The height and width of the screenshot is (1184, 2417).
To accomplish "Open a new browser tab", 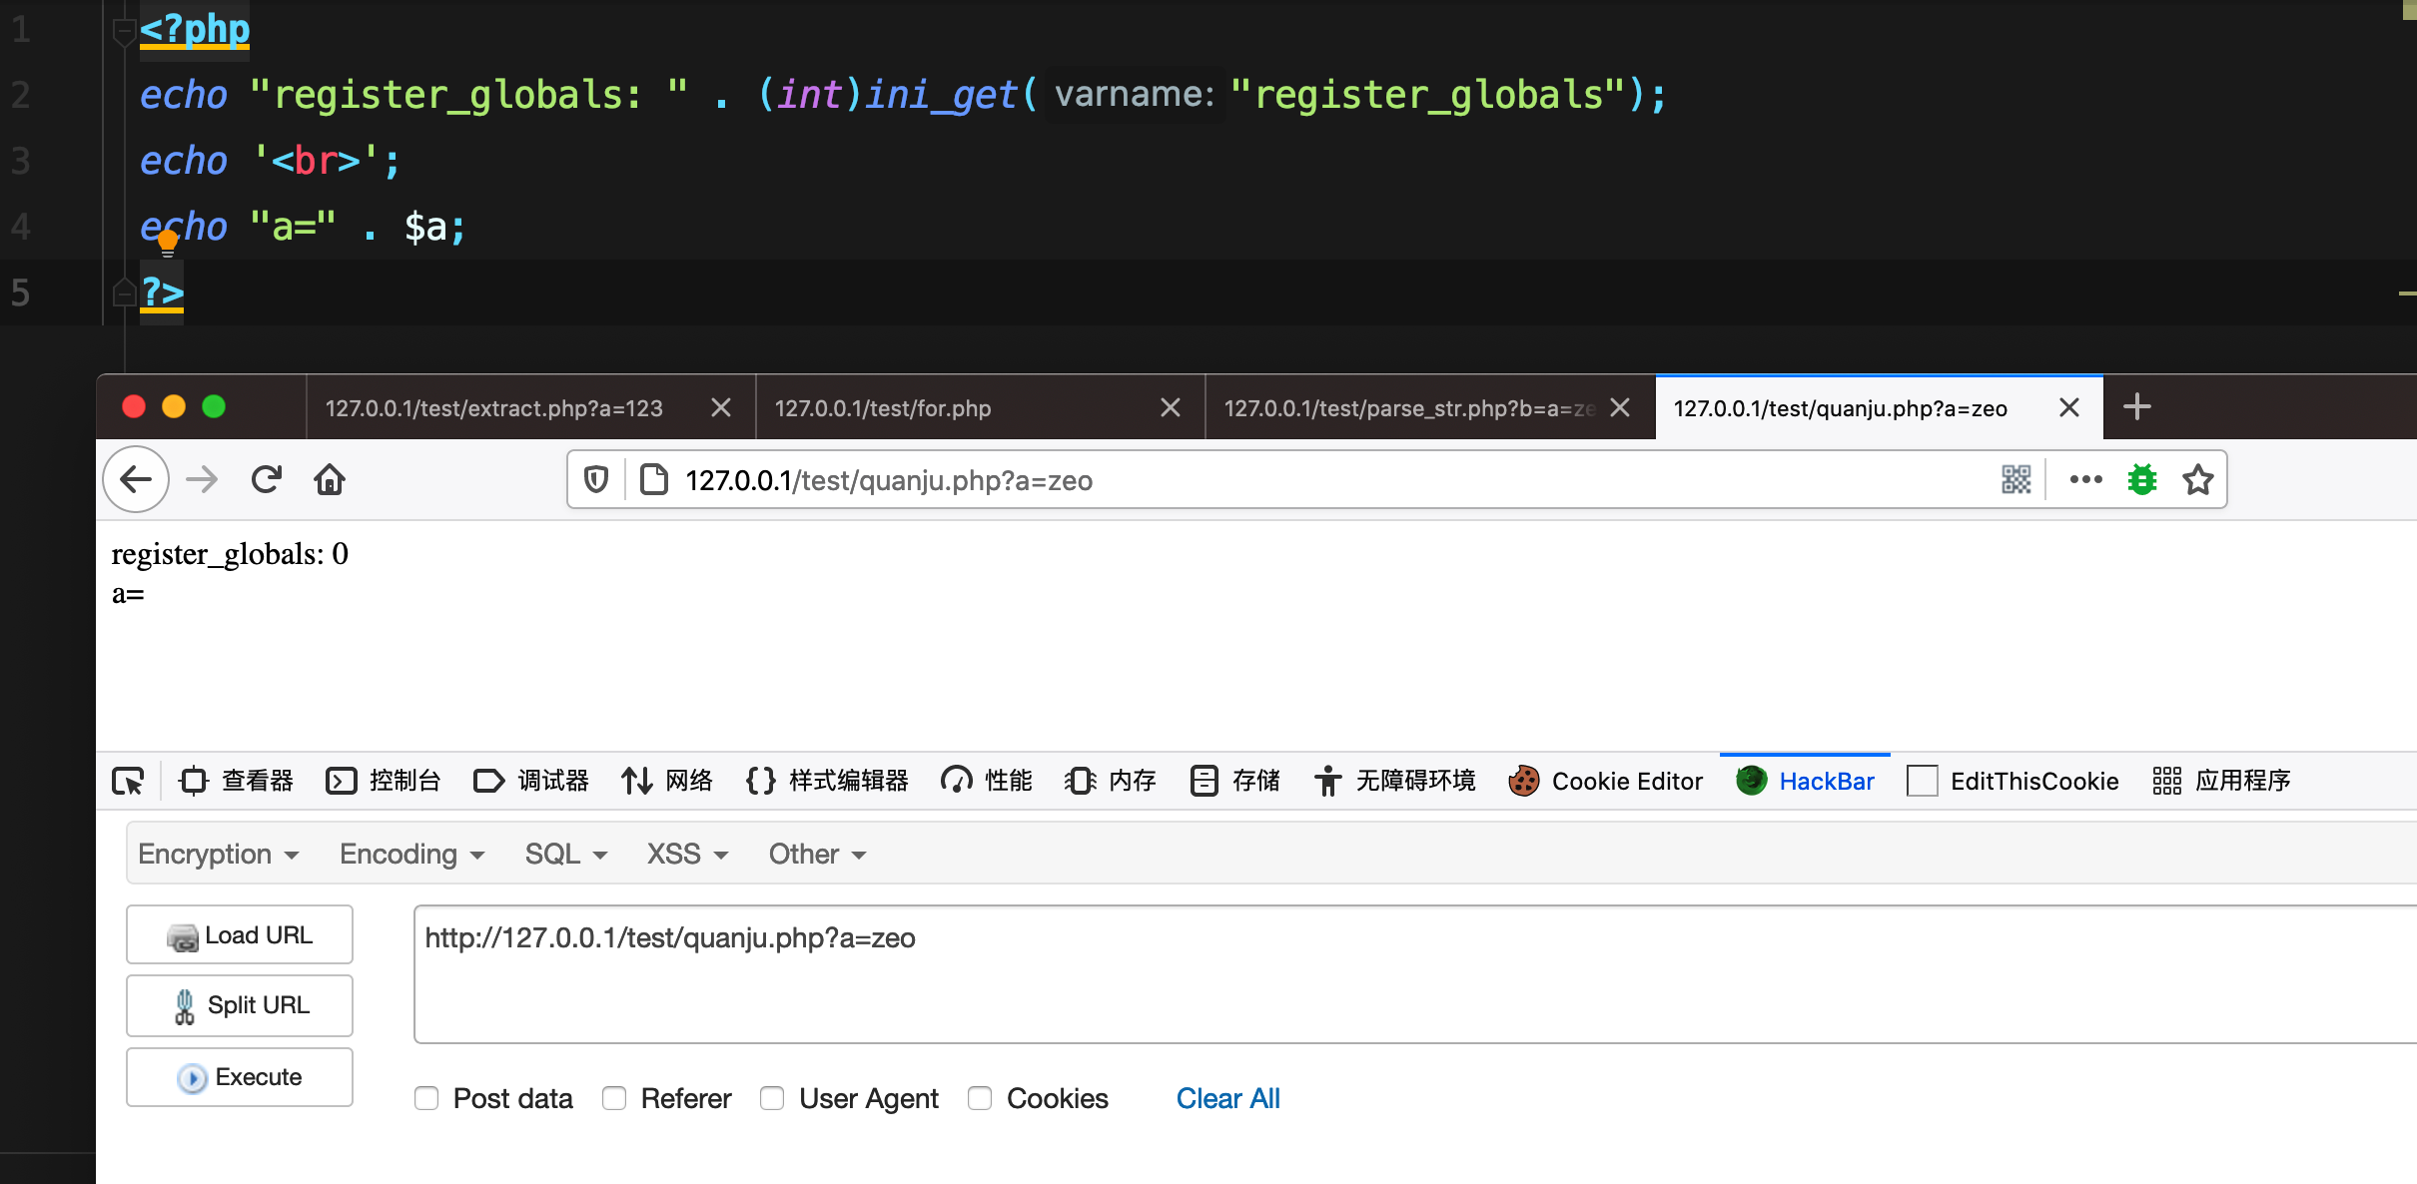I will click(2137, 407).
